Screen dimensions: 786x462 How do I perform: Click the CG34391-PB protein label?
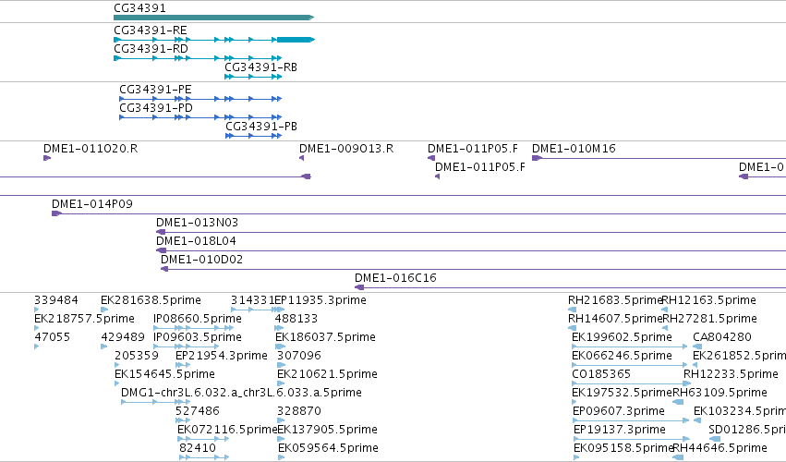click(261, 127)
